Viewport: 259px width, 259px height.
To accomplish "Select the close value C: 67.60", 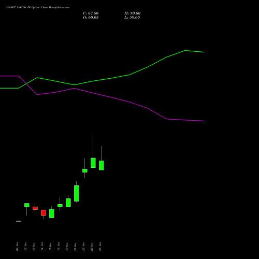I will 91,13.
